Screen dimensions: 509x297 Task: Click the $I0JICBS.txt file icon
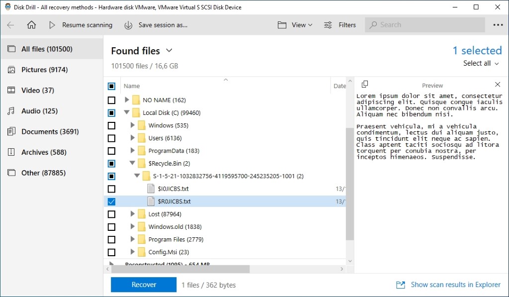coord(151,189)
